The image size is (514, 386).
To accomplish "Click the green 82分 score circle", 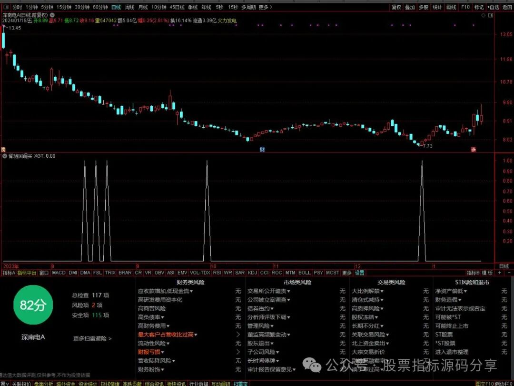I will click(33, 305).
